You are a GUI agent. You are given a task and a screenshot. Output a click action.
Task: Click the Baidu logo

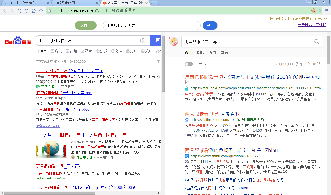(18, 41)
